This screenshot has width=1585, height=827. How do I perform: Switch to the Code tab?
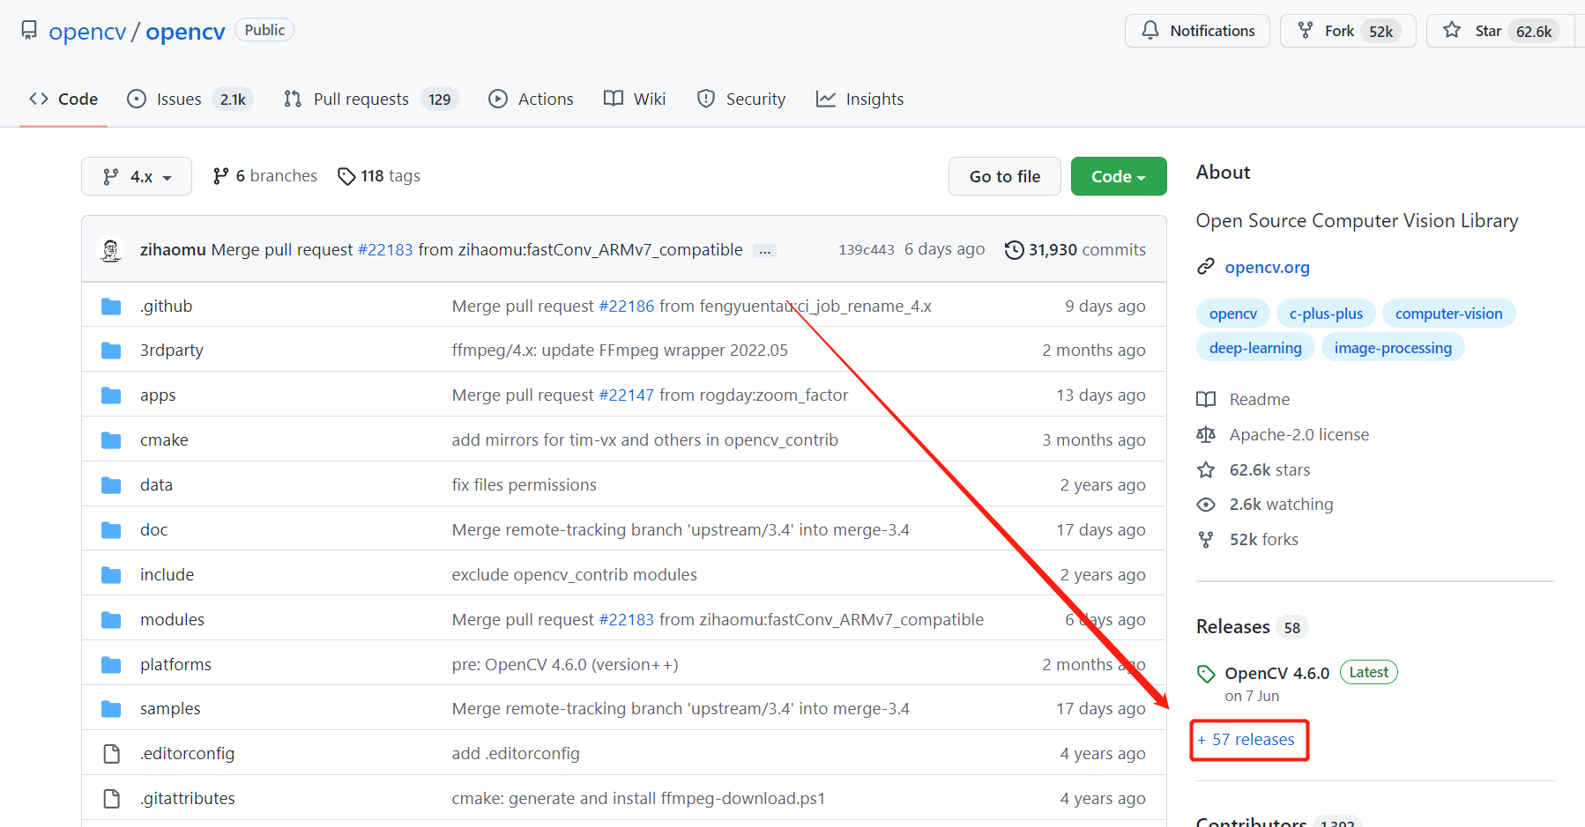pyautogui.click(x=63, y=100)
